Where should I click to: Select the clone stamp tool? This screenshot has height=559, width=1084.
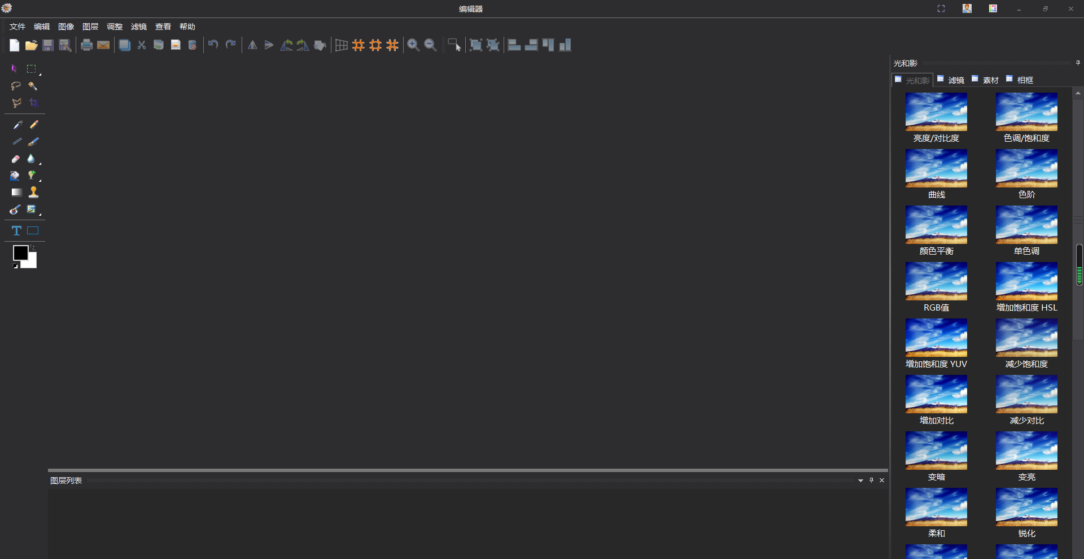tap(34, 193)
